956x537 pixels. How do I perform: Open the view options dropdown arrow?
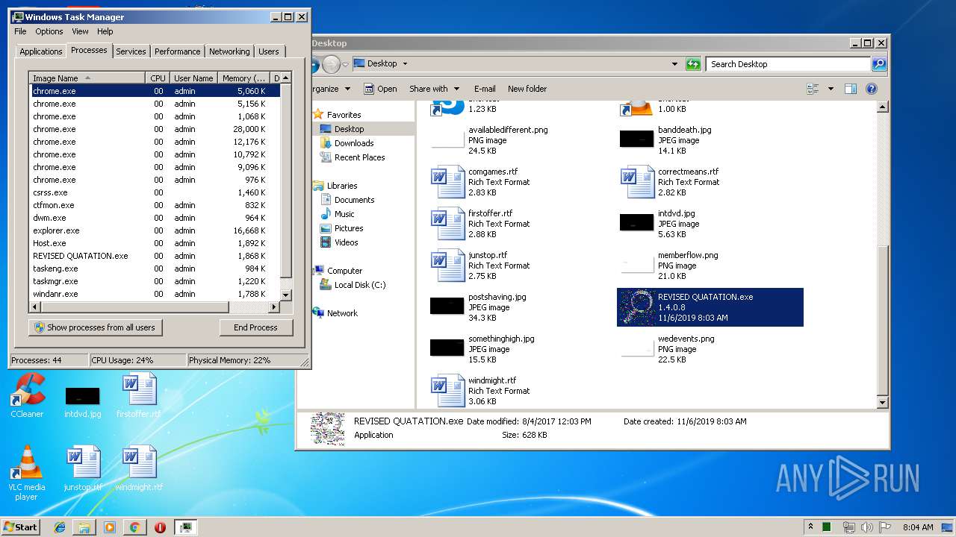pos(831,89)
